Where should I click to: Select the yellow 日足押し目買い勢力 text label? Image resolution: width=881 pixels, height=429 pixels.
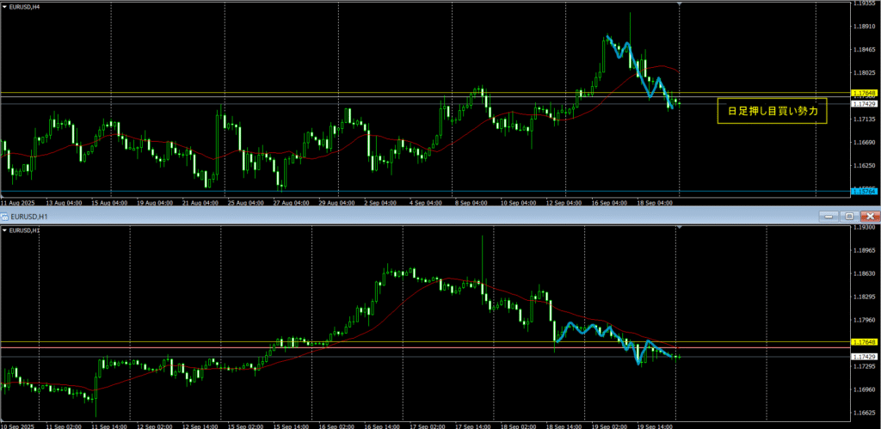[x=772, y=111]
